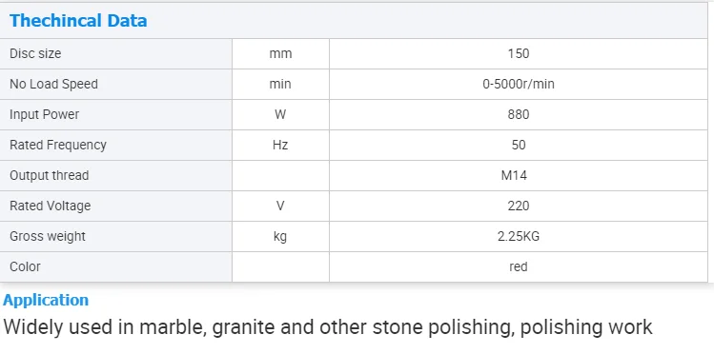Click the 880 input power value
The height and width of the screenshot is (354, 714).
[519, 114]
